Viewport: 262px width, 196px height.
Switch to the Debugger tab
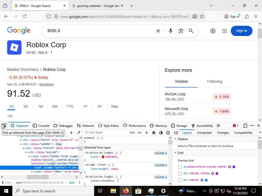point(63,126)
